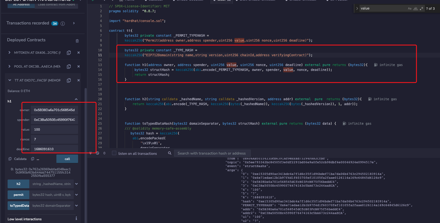Viewport: 440px width, 223px height.
Task: Click 'pragma solidity ^0.8.7;' line
Action: pyautogui.click(x=132, y=11)
